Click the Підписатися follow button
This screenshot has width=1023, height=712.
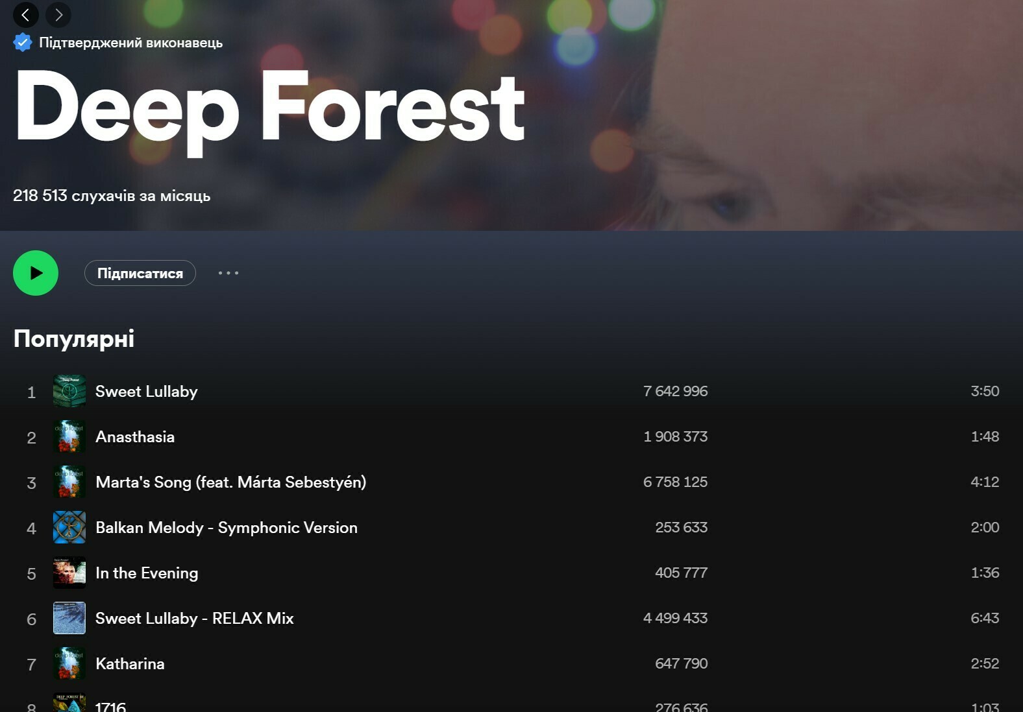pyautogui.click(x=140, y=273)
